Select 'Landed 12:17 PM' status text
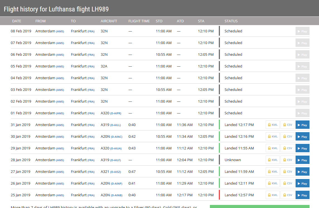 (239, 125)
